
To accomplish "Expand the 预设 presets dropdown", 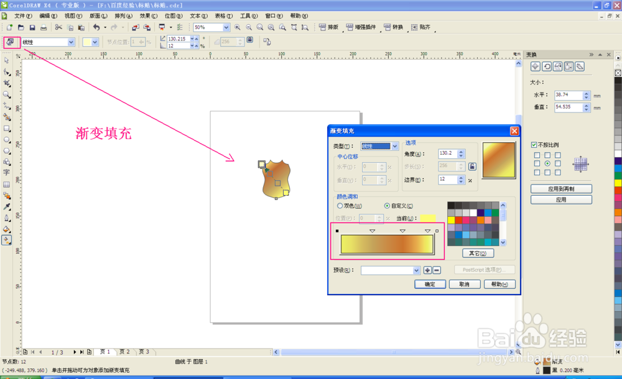I will point(417,271).
